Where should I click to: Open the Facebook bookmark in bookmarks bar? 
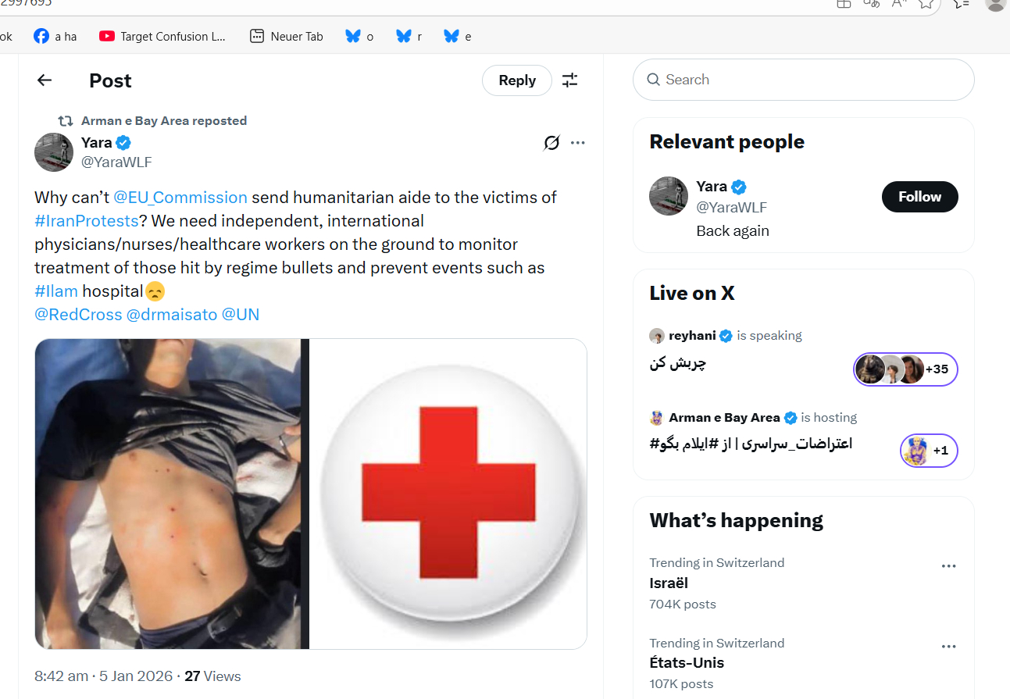click(x=55, y=36)
